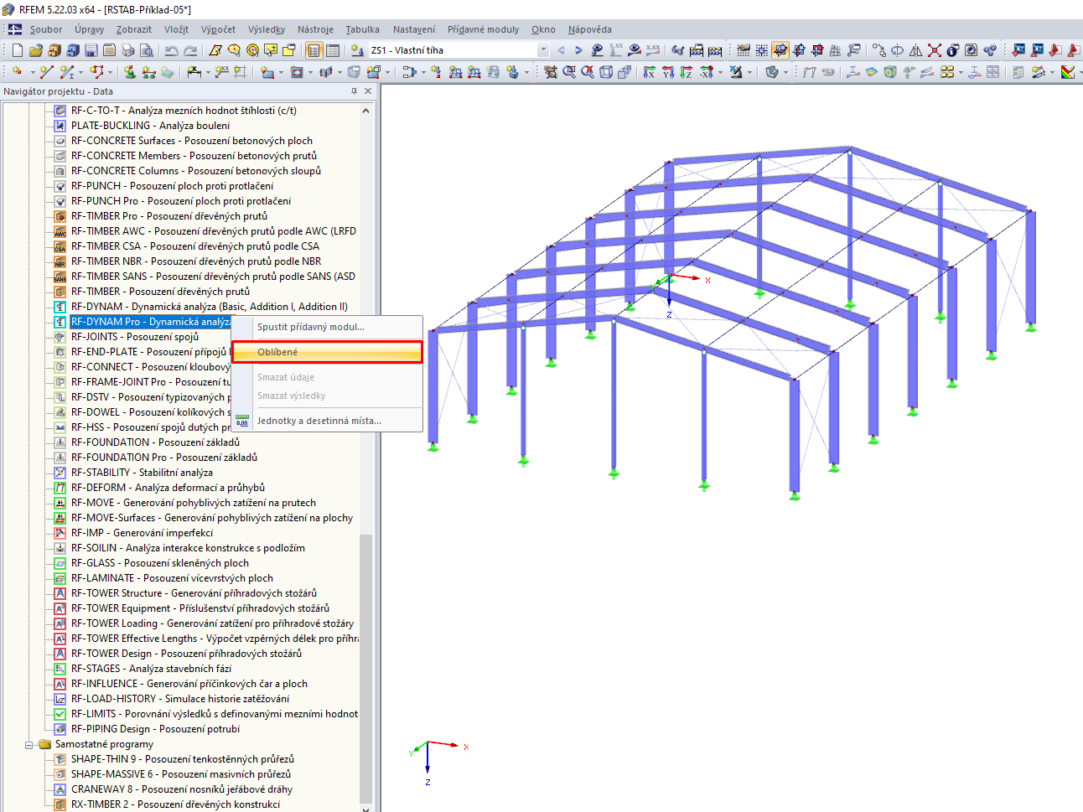This screenshot has height=812, width=1083.
Task: Close the Navigátor projektu panel
Action: (x=367, y=91)
